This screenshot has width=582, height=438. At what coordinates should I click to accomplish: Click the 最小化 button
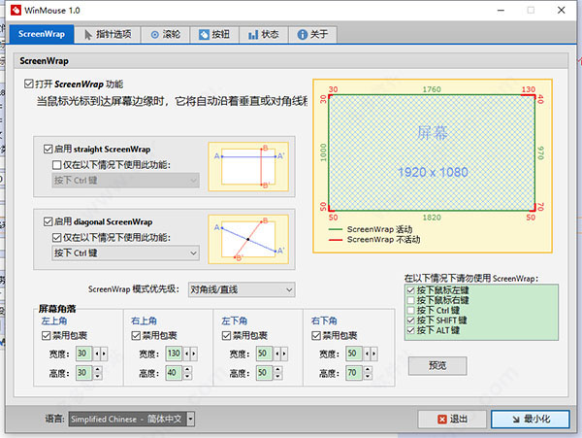coord(531,419)
